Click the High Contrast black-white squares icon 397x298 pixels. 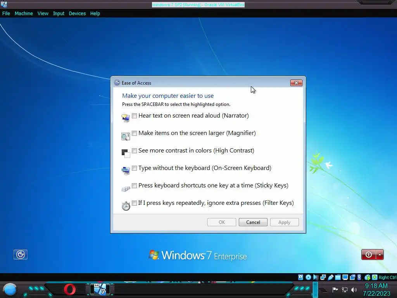coord(126,153)
